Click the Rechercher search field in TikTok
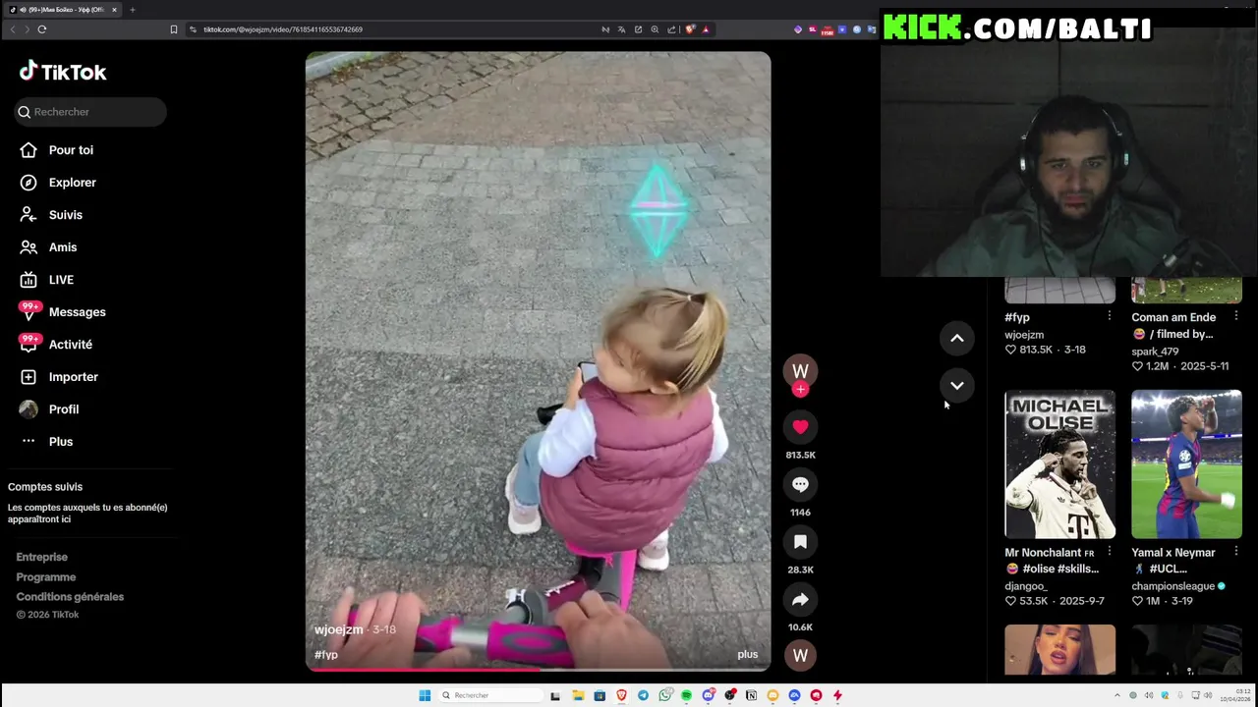The height and width of the screenshot is (707, 1258). (90, 112)
